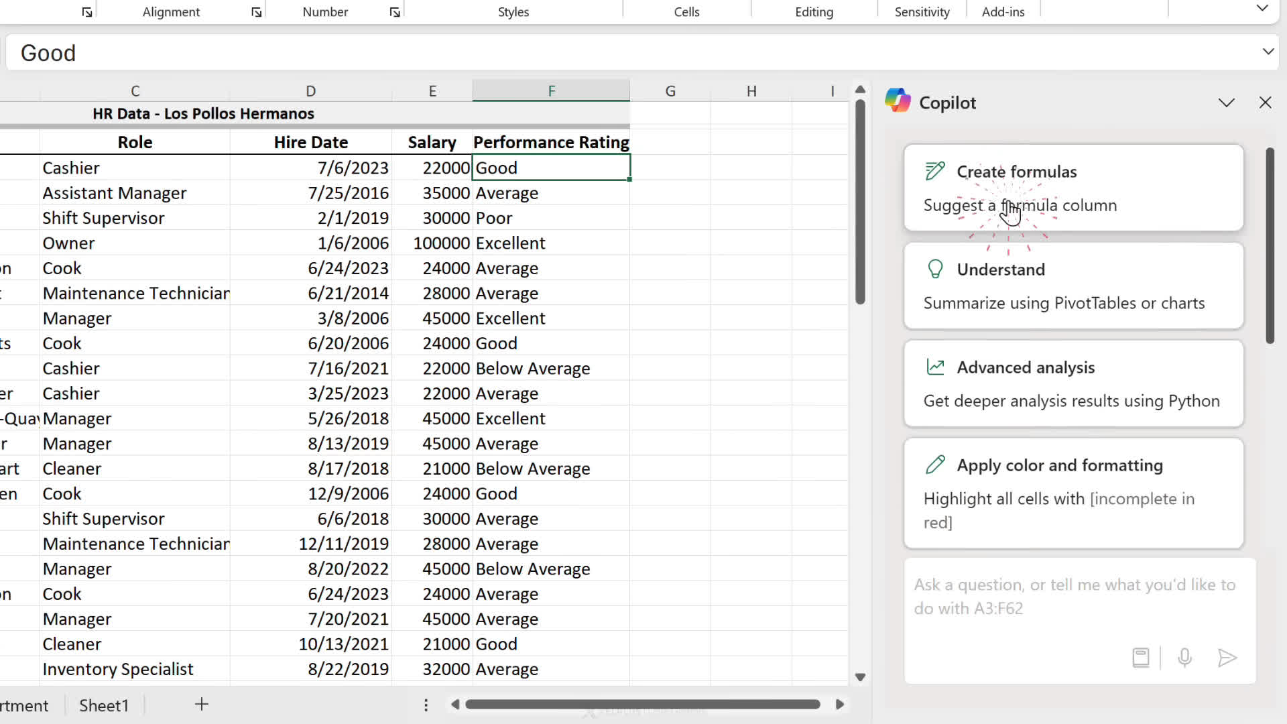Collapse the ribbon with the chevron
The height and width of the screenshot is (724, 1287).
(x=1262, y=9)
